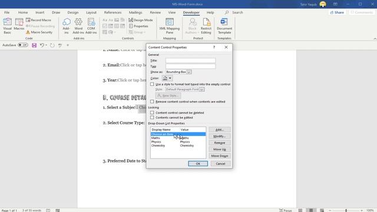The width and height of the screenshot is (377, 212).
Task: Collapse the ribbon with the chevron
Action: [x=375, y=39]
